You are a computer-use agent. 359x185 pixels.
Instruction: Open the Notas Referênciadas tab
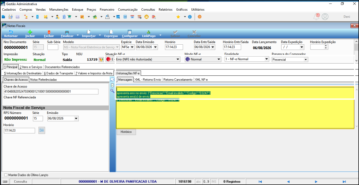click(43, 80)
